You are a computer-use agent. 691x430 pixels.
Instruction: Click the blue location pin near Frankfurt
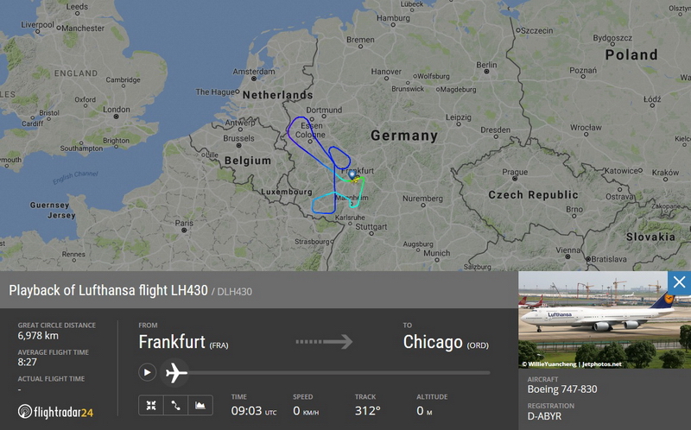point(352,175)
